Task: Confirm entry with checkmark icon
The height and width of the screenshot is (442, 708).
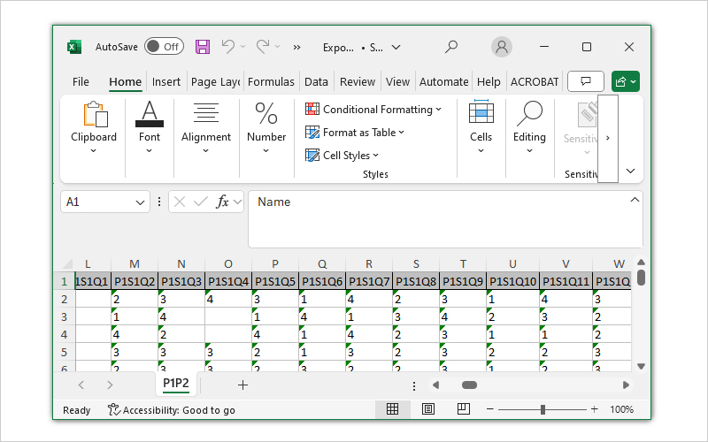Action: pyautogui.click(x=201, y=202)
